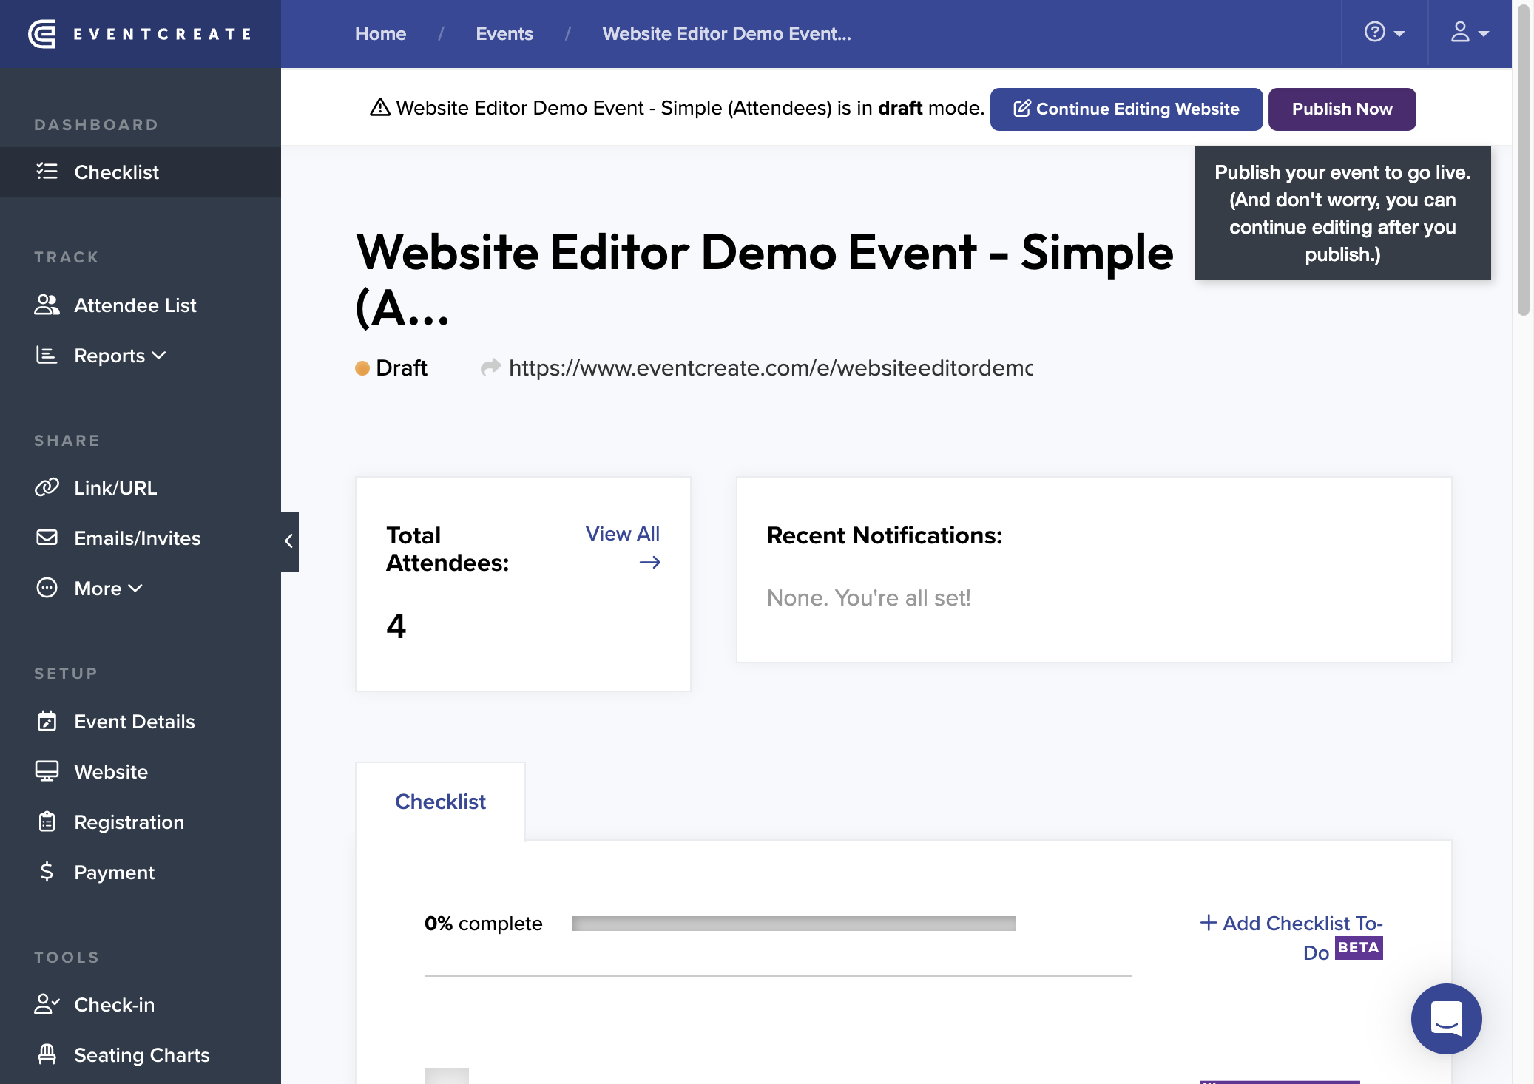1534x1084 pixels.
Task: Click Continue Editing Website button
Action: [1126, 109]
